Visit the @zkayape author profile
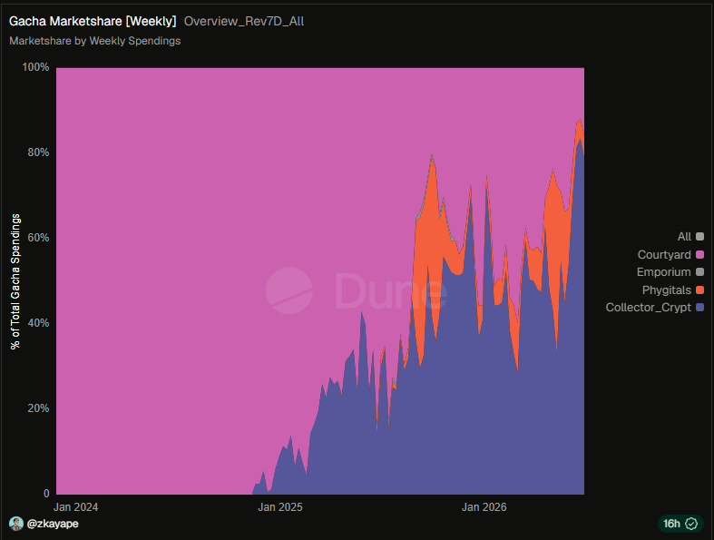 point(53,524)
